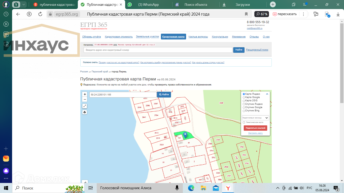Click the red Поделиться ссылкой button
344x193 pixels.
pyautogui.click(x=255, y=128)
